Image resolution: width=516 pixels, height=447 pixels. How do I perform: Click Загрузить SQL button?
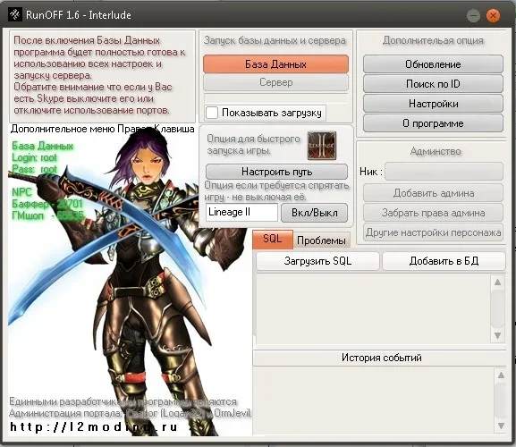[317, 261]
